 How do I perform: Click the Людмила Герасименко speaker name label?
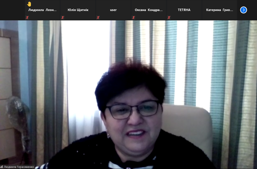[x=19, y=167]
